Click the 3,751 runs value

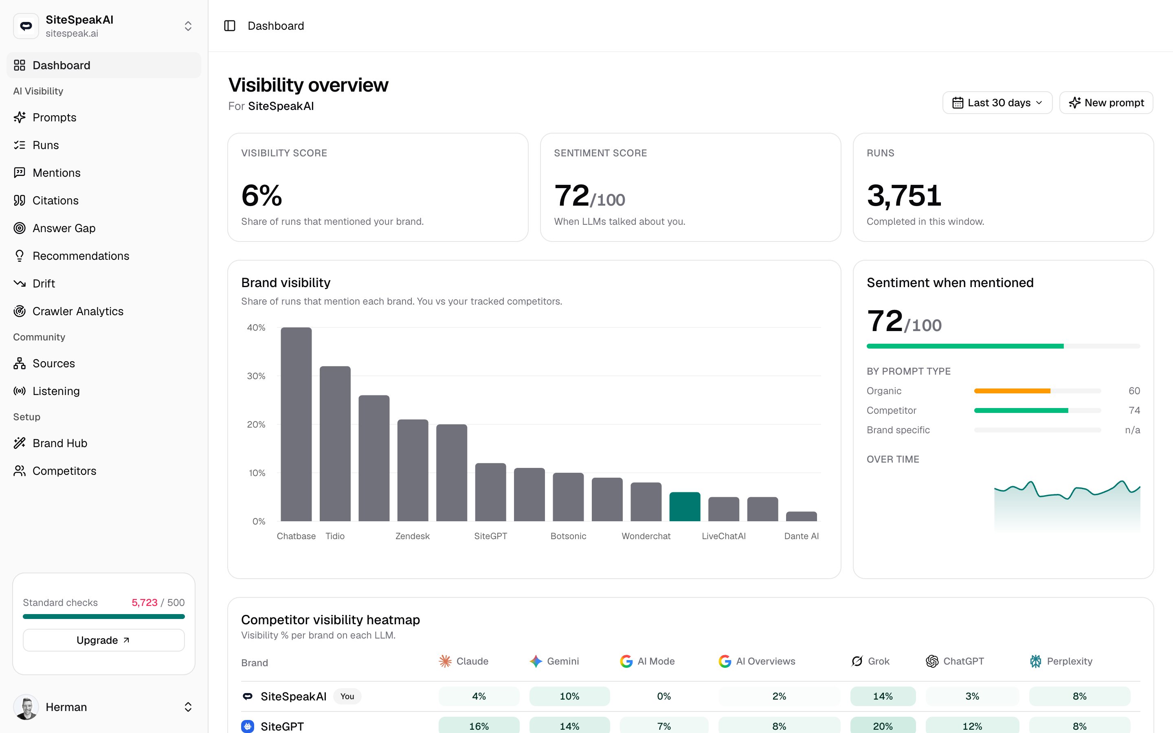point(904,195)
